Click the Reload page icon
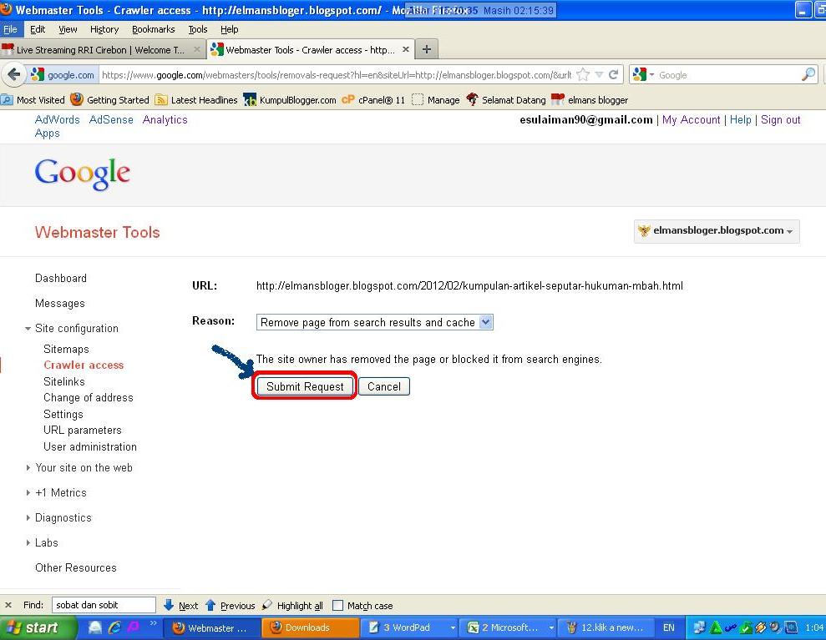This screenshot has width=826, height=640. click(614, 75)
